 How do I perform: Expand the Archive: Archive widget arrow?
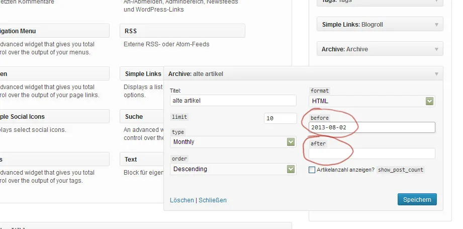(436, 49)
